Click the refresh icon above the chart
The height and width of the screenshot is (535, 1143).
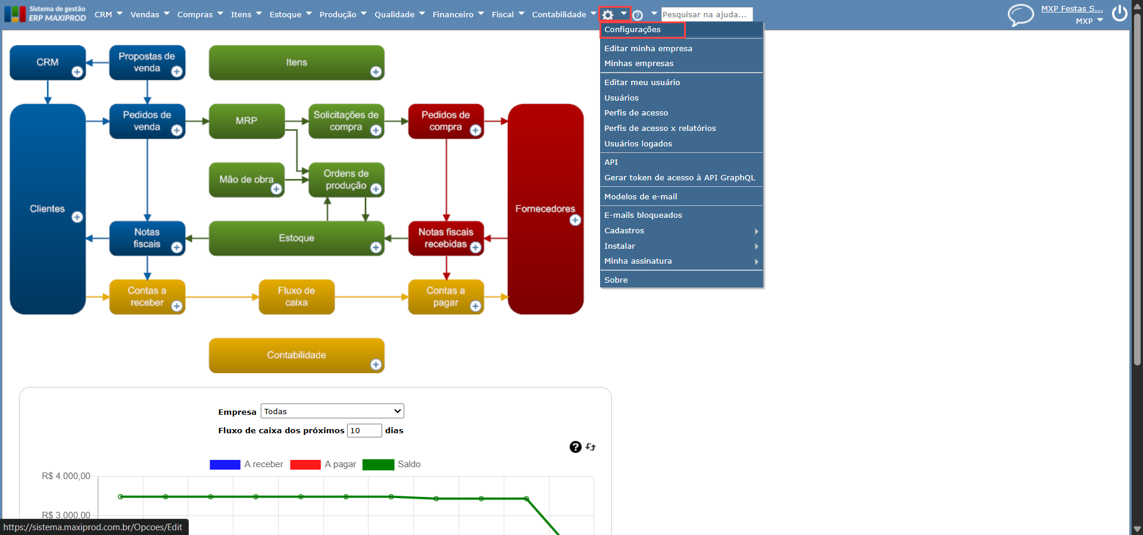[x=591, y=447]
